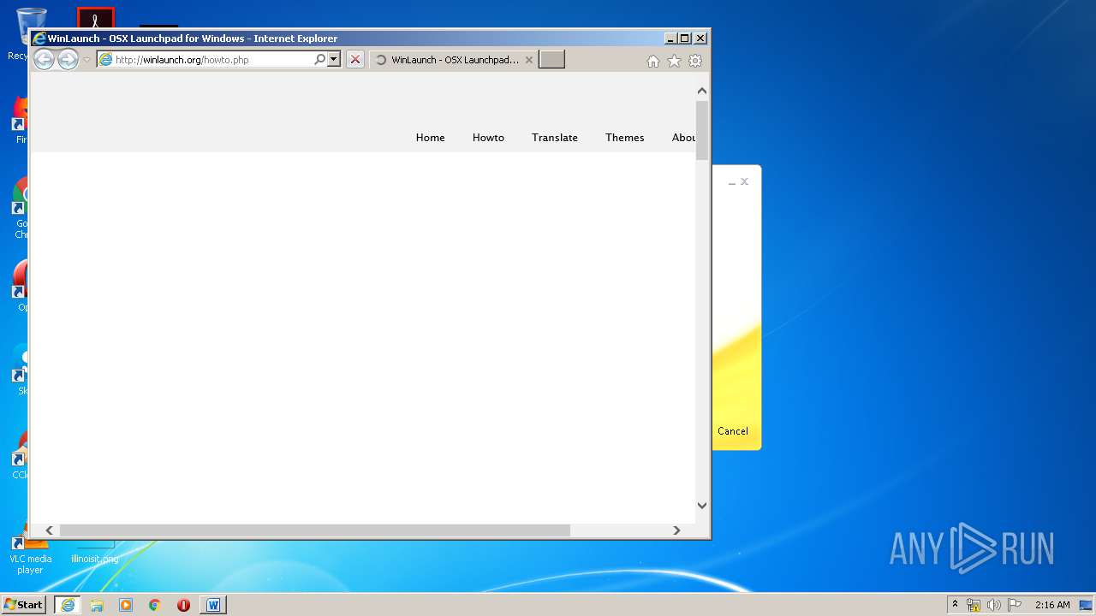This screenshot has height=616, width=1096.
Task: Click the address bar showing winlaunch.org/howto.php
Action: [x=205, y=60]
